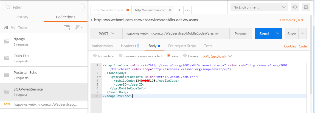Fold the soap:Body line 2 arrow

[x=100, y=73]
